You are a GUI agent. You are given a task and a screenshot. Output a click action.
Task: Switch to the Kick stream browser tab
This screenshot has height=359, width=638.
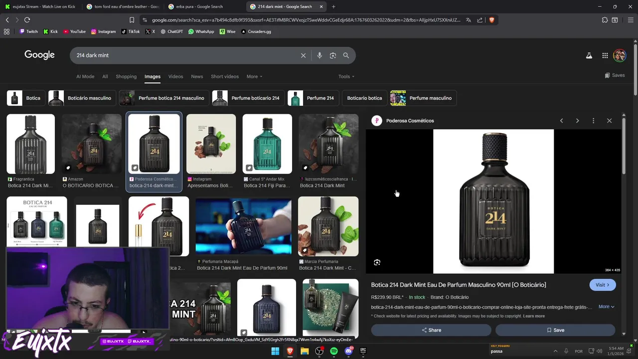tap(41, 6)
